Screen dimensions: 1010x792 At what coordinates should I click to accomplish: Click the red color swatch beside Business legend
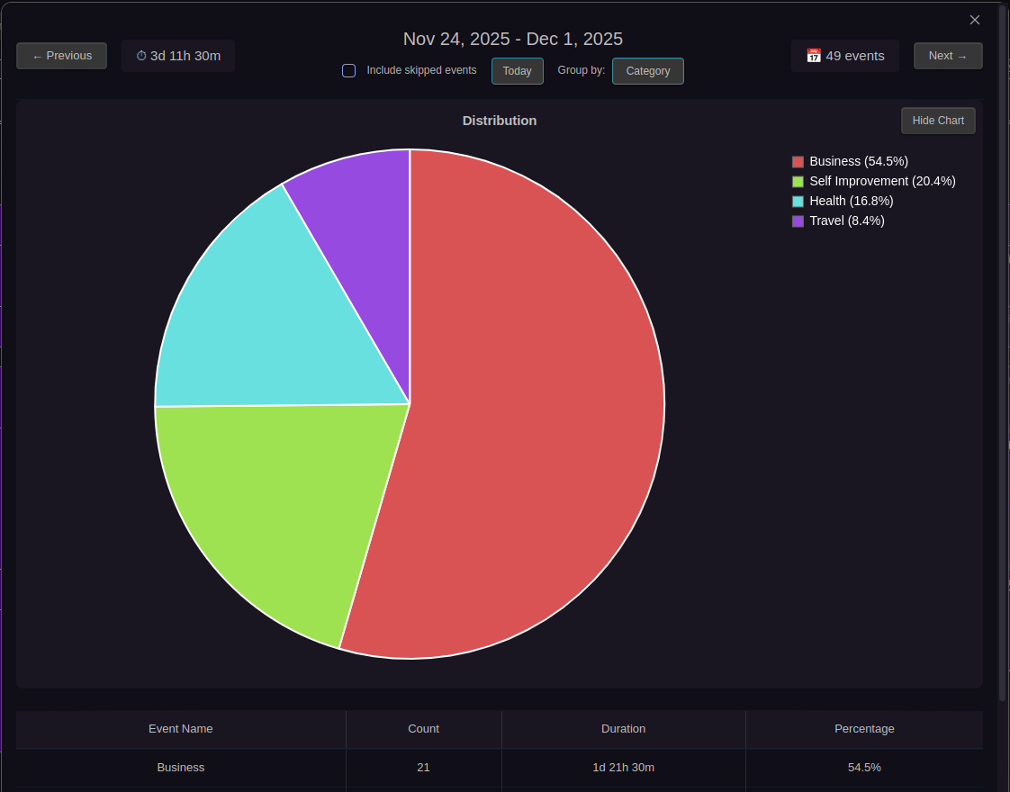[797, 161]
